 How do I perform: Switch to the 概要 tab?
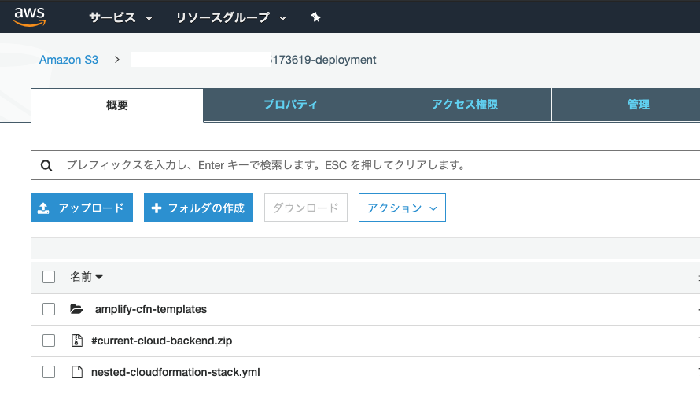[x=117, y=105]
